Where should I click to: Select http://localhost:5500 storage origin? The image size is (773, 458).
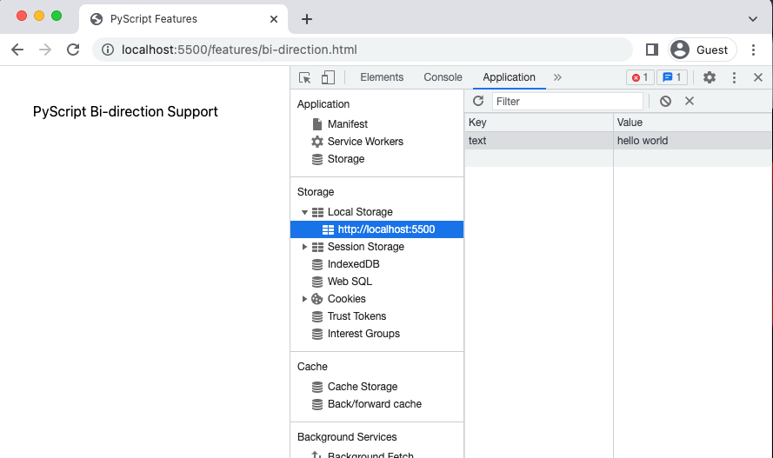(377, 229)
